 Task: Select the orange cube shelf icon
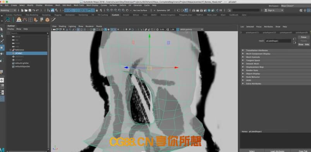(x=47, y=20)
